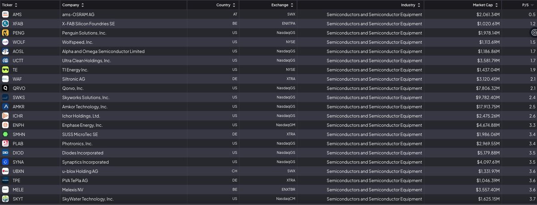
Task: Click the Ichor Holdings logo next to ICHR
Action: tap(5, 116)
